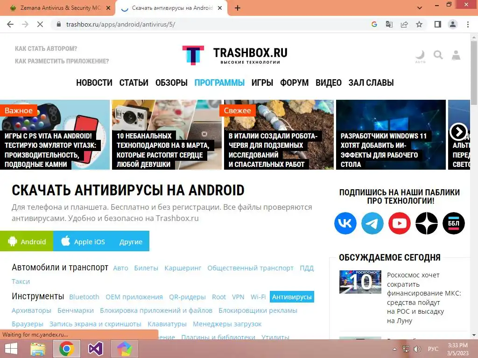Open a new tab with the plus button

pos(238,8)
